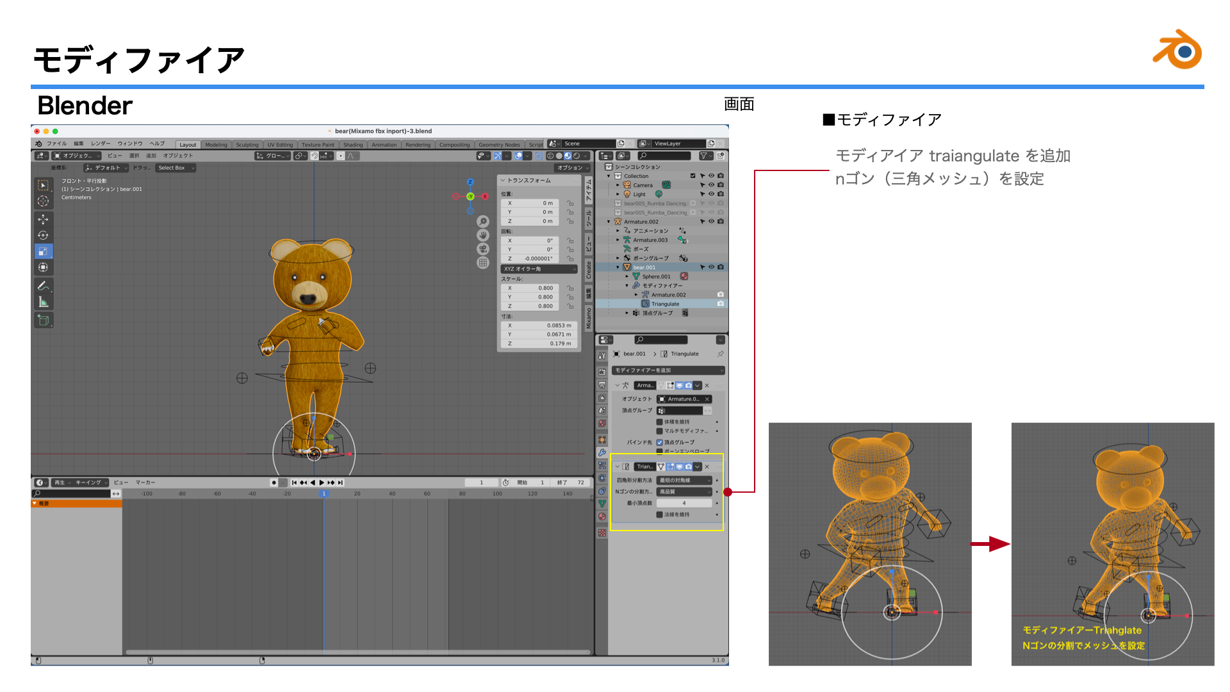
Task: Open the オプション button in viewport
Action: point(573,168)
